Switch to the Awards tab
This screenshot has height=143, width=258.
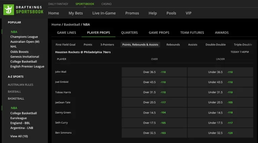pos(222,33)
